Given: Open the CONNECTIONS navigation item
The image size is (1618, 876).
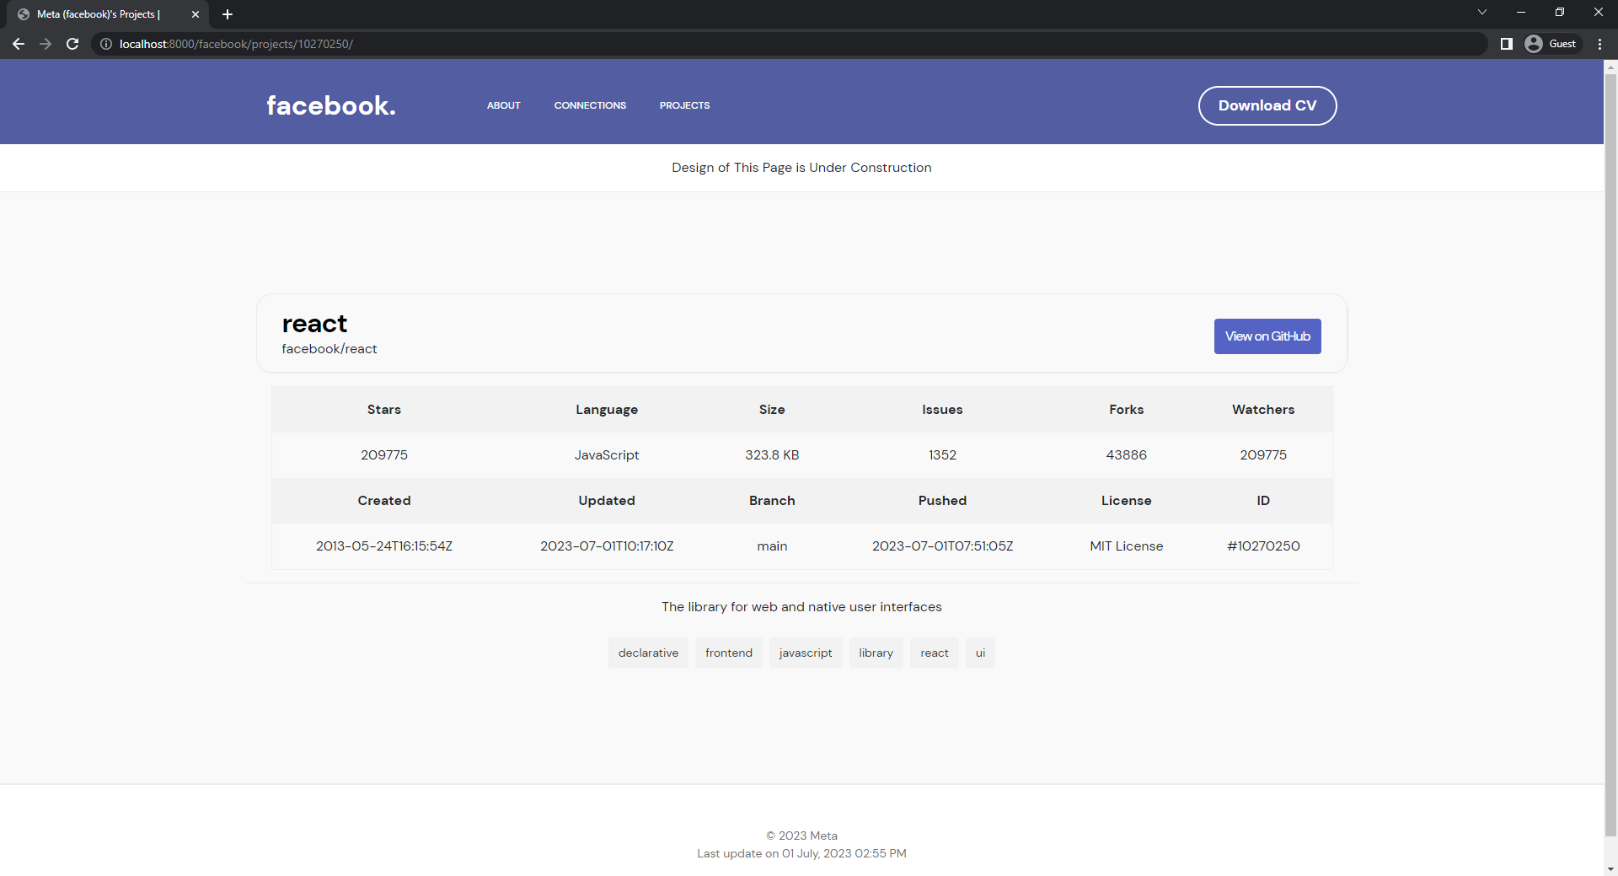Looking at the screenshot, I should coord(590,105).
